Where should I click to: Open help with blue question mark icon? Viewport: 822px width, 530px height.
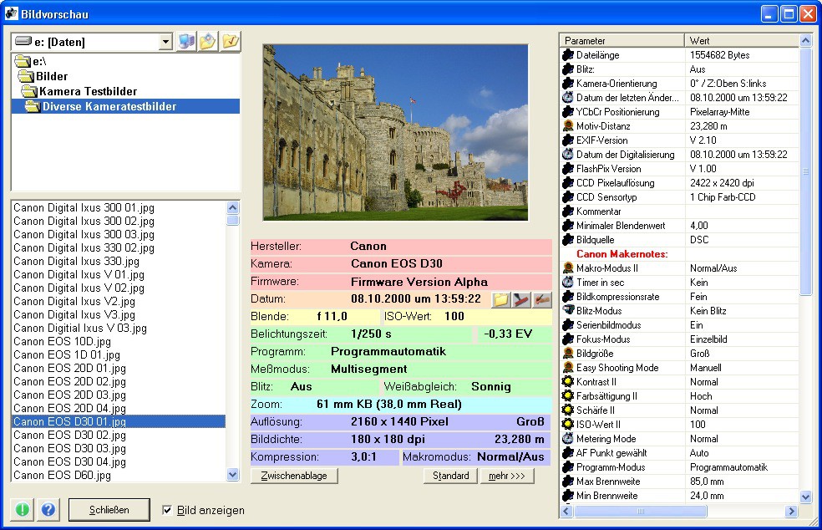coord(48,510)
